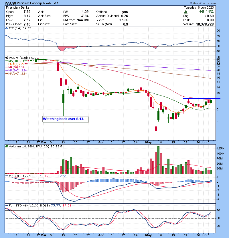Click the Last Size: label
Image resolution: width=229 pixels, height=238 pixels.
pos(70,24)
